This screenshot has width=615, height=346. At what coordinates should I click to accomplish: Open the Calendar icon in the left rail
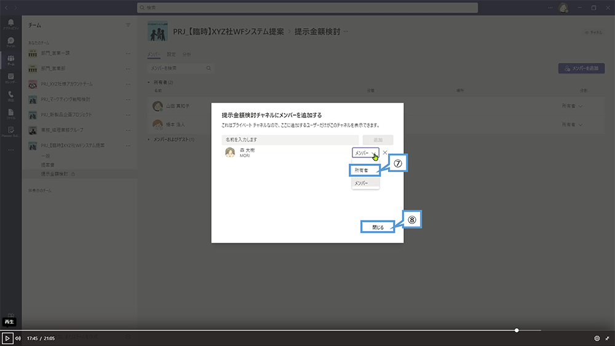click(10, 78)
